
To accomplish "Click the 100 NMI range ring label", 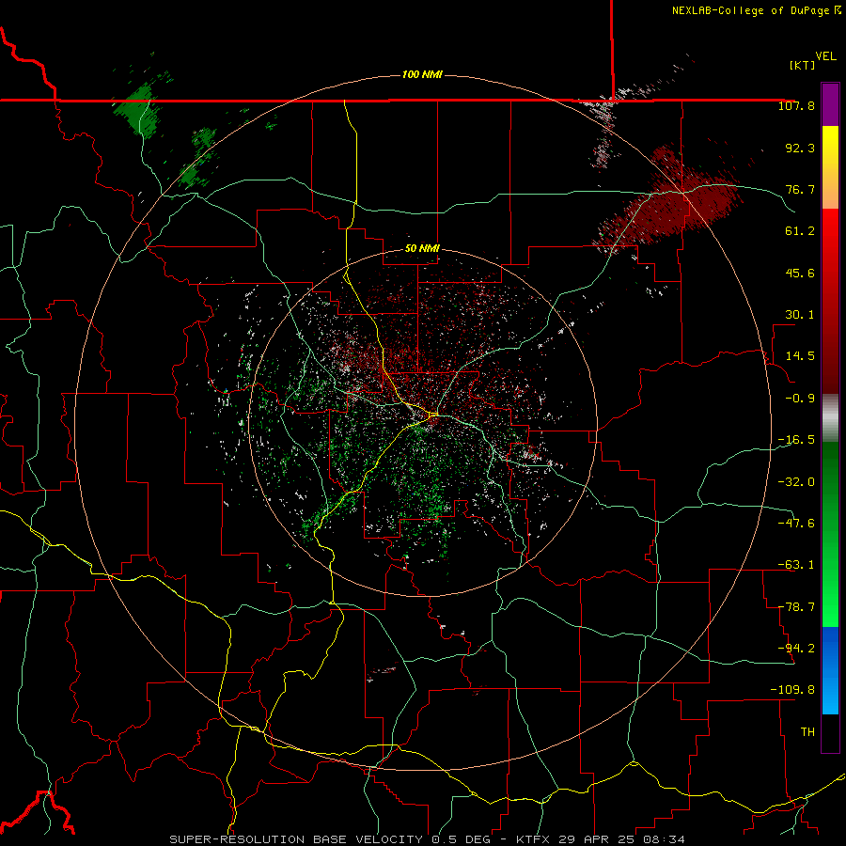I will point(422,74).
